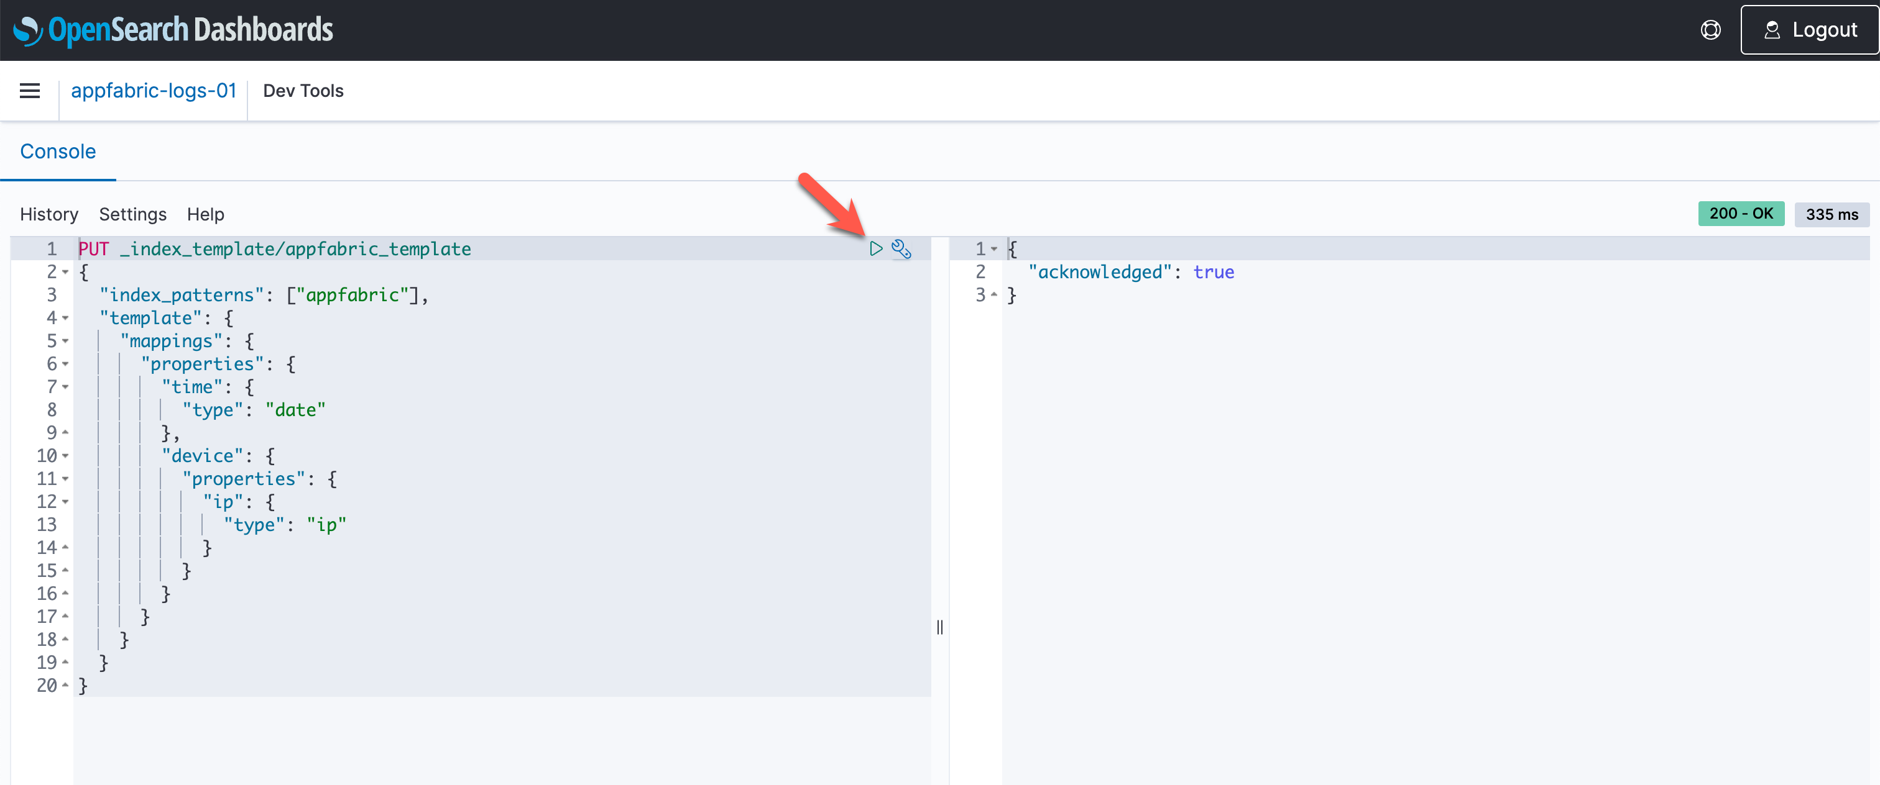Click the OpenSearch Dashboards logo
Screen dimensions: 1880x785
[173, 30]
